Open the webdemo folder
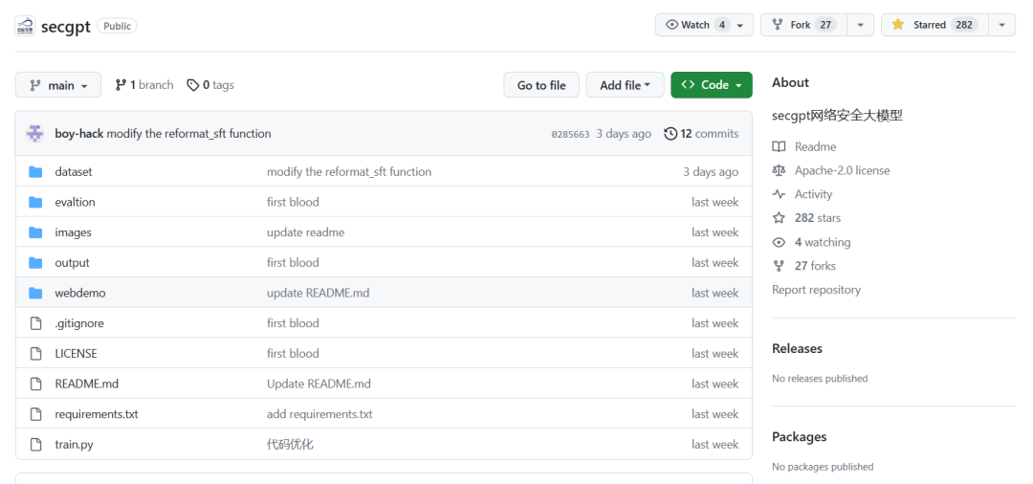Screen dimensions: 1033x484 (80, 293)
